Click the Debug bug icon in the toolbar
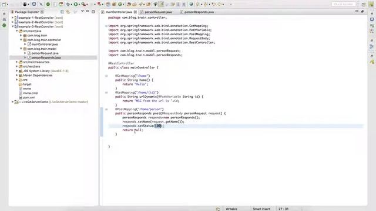The width and height of the screenshot is (376, 211). (x=68, y=4)
